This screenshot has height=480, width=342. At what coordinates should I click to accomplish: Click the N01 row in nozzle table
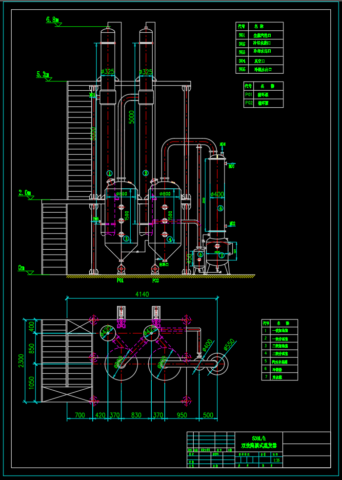click(260, 36)
